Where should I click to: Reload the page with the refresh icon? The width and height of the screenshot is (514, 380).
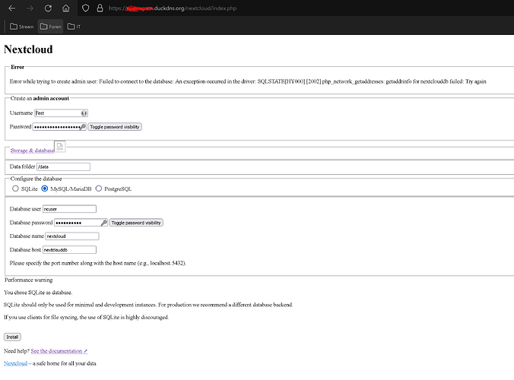click(48, 8)
